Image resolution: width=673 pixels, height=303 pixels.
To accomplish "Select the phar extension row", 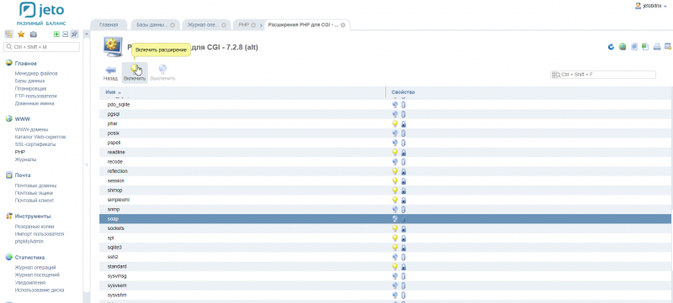I will [x=385, y=123].
